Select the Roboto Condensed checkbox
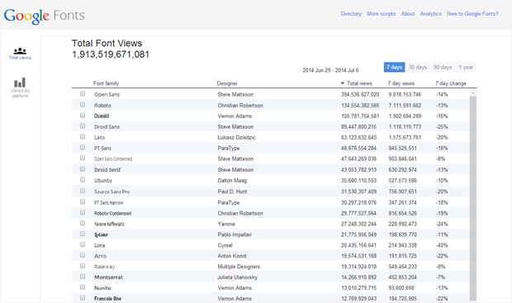This screenshot has width=512, height=303. (x=83, y=212)
